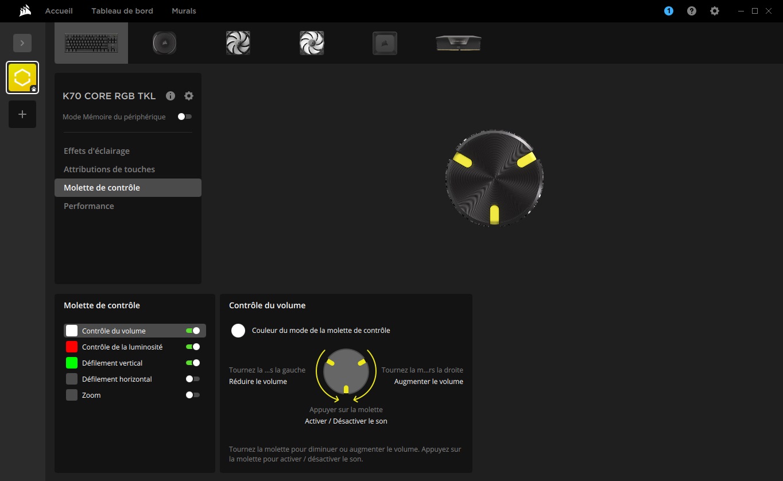Enable the Zoom dial mode toggle

point(193,395)
